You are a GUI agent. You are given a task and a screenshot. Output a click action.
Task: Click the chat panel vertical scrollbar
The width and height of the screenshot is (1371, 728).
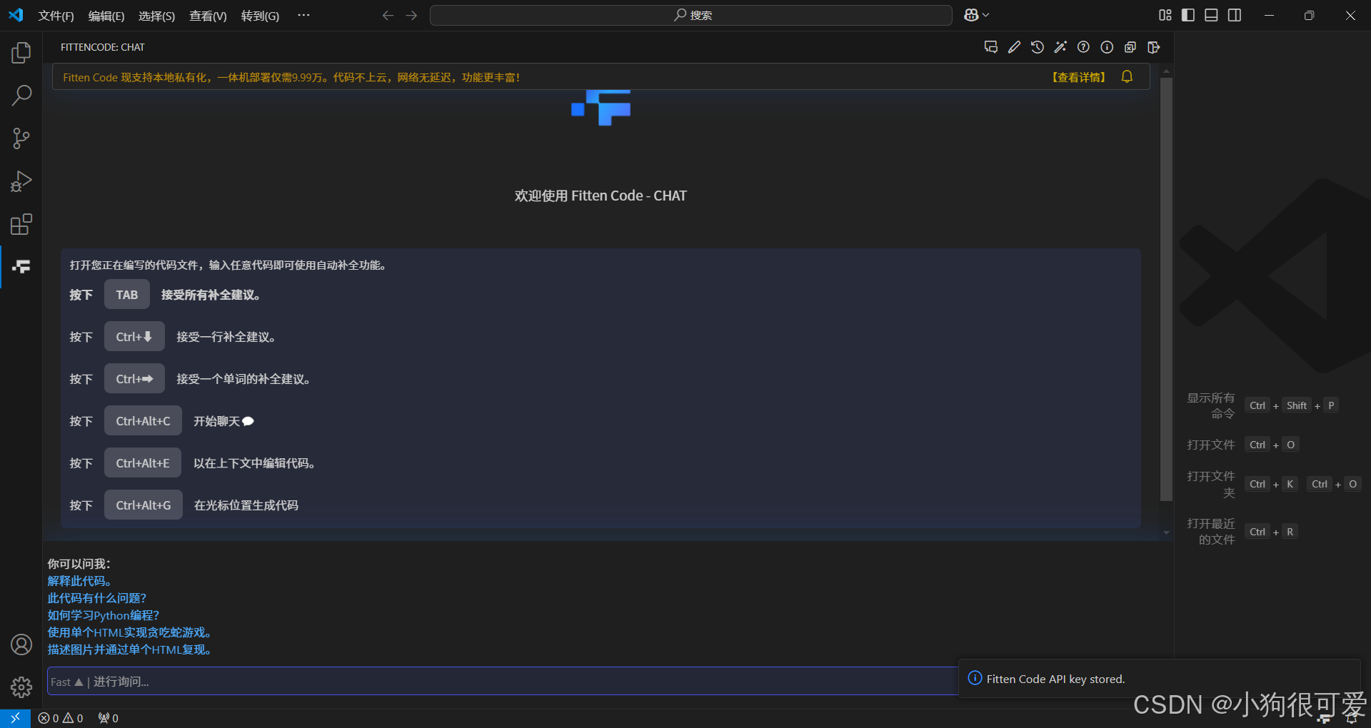point(1166,289)
